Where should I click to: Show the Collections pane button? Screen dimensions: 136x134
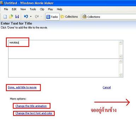pyautogui.click(x=69, y=17)
